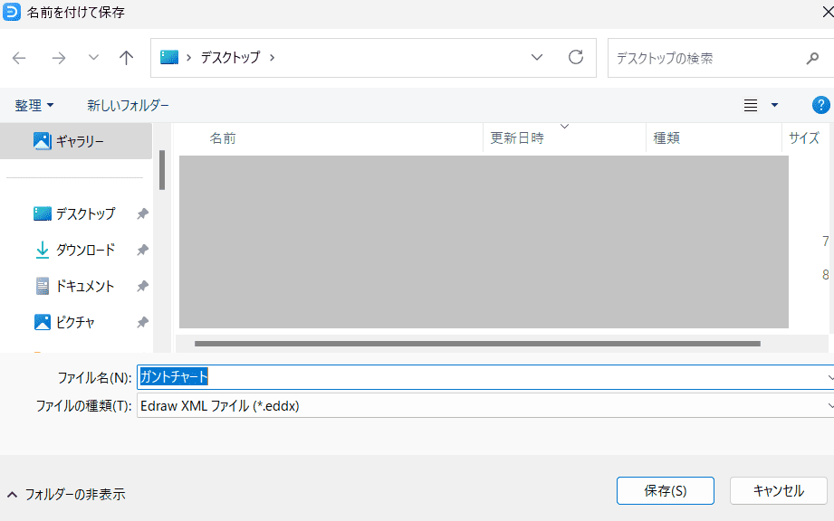Click the Forward navigation arrow
The width and height of the screenshot is (834, 521).
[x=59, y=58]
